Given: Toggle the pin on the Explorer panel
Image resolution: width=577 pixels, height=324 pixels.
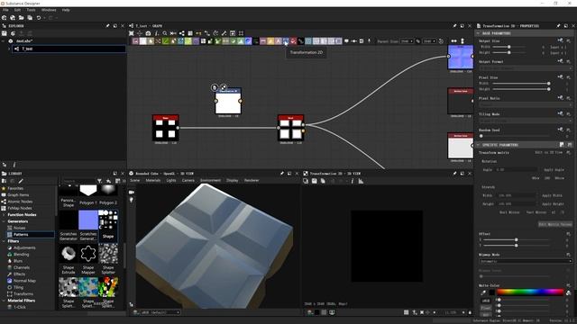Looking at the screenshot, I should (107, 26).
